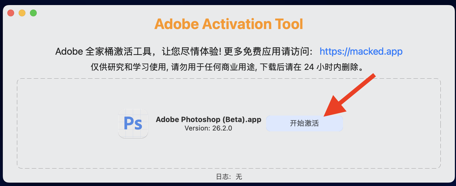The image size is (456, 186).
Task: Click the 请勿用于任何商业用途 warning text
Action: pyautogui.click(x=214, y=67)
